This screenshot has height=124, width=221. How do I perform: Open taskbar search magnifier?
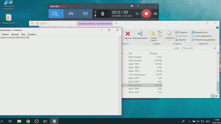click(x=2, y=121)
